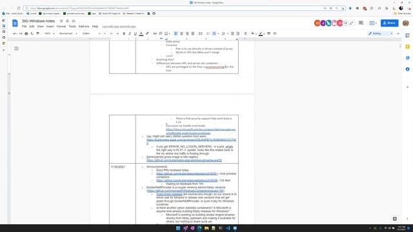The height and width of the screenshot is (232, 413).
Task: Open the Normal text style dropdown
Action: pyautogui.click(x=68, y=34)
